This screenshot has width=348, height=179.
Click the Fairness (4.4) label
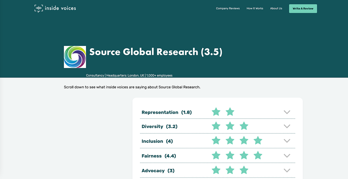[159, 156]
